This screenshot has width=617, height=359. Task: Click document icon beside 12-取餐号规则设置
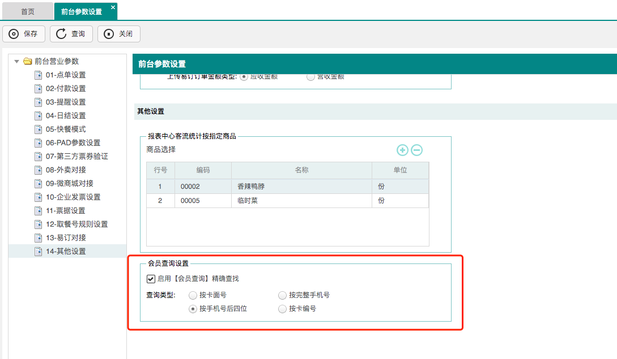click(38, 224)
